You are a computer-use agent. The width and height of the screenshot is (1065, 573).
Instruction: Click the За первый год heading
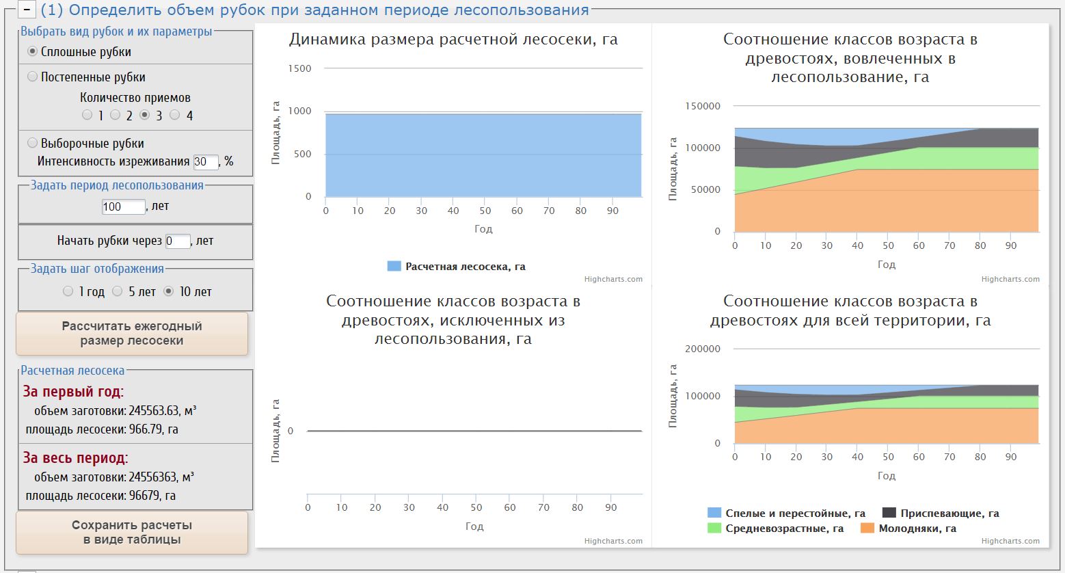point(73,392)
